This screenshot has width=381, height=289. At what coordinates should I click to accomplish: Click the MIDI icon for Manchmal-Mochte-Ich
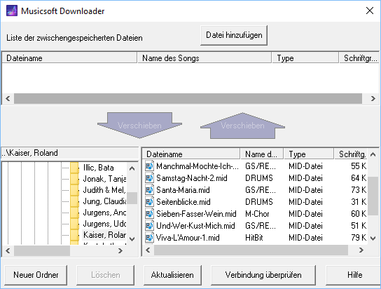149,166
